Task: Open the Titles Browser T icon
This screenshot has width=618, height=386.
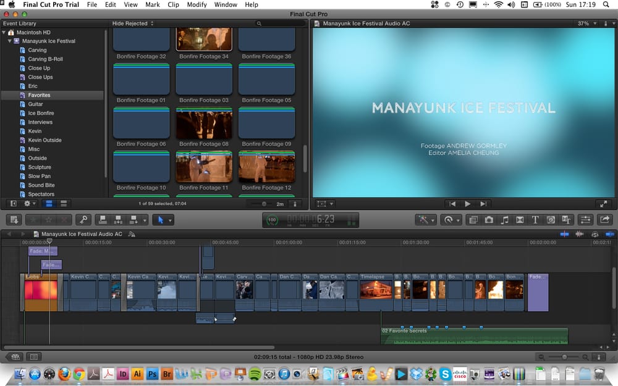Action: [535, 220]
